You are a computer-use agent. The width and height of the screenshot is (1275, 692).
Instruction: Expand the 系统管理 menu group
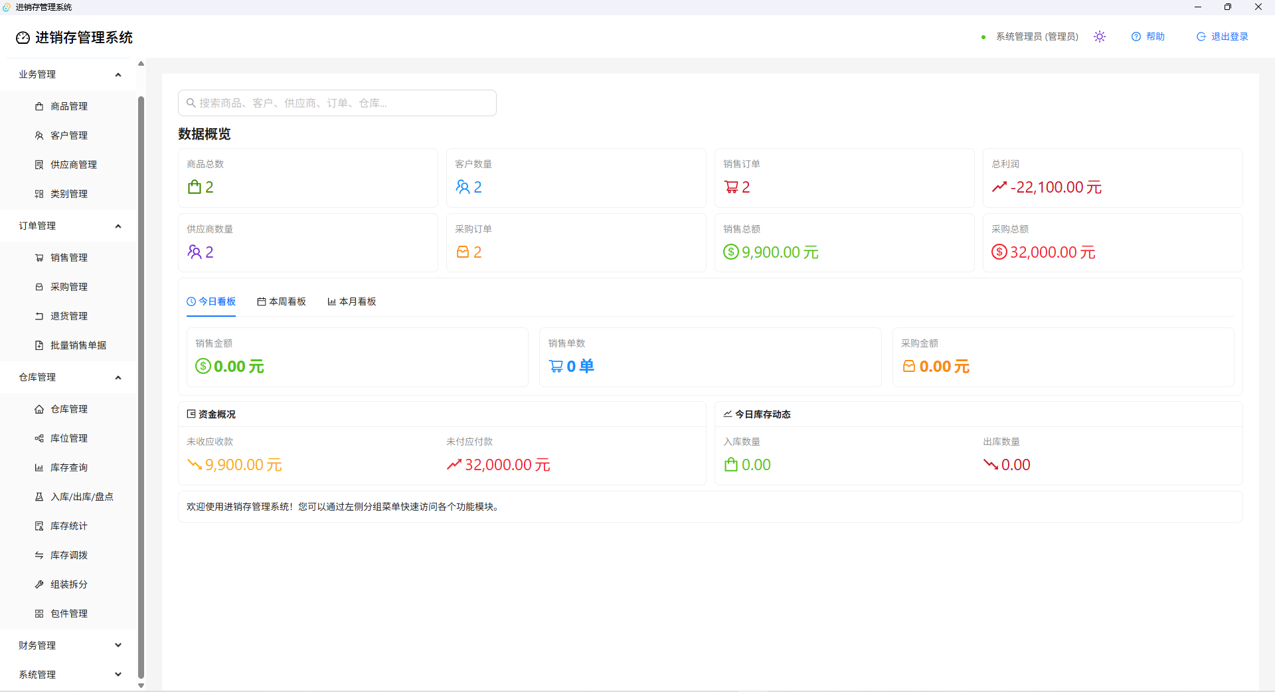(68, 675)
